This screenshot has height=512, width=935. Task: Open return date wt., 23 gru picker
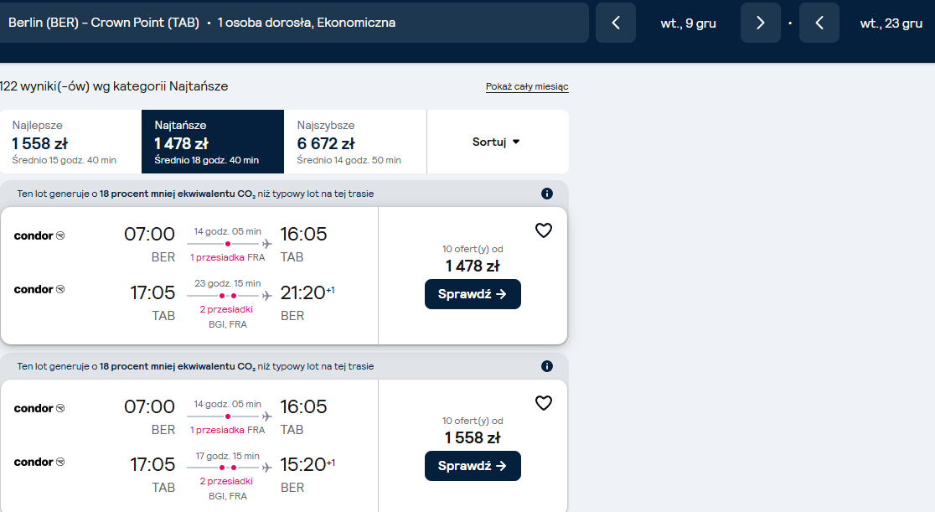coord(891,23)
